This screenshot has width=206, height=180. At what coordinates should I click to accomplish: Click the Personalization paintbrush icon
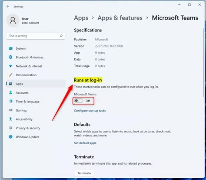pos(10,75)
